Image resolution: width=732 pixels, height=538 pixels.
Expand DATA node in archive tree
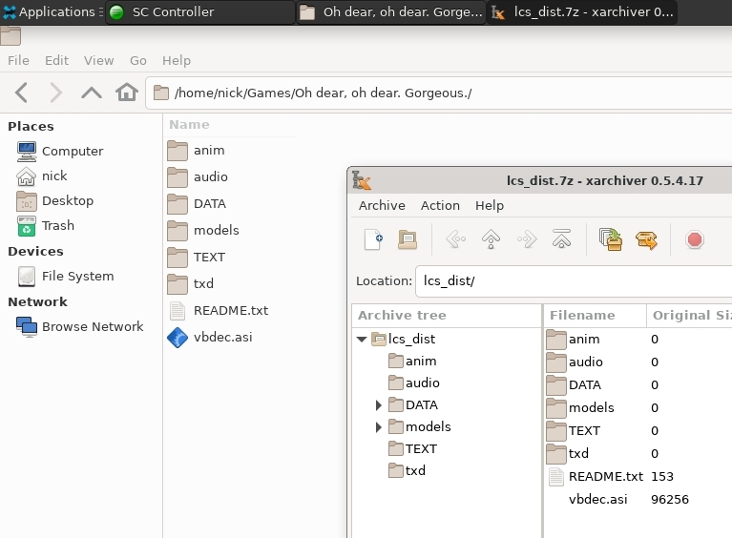pos(379,405)
